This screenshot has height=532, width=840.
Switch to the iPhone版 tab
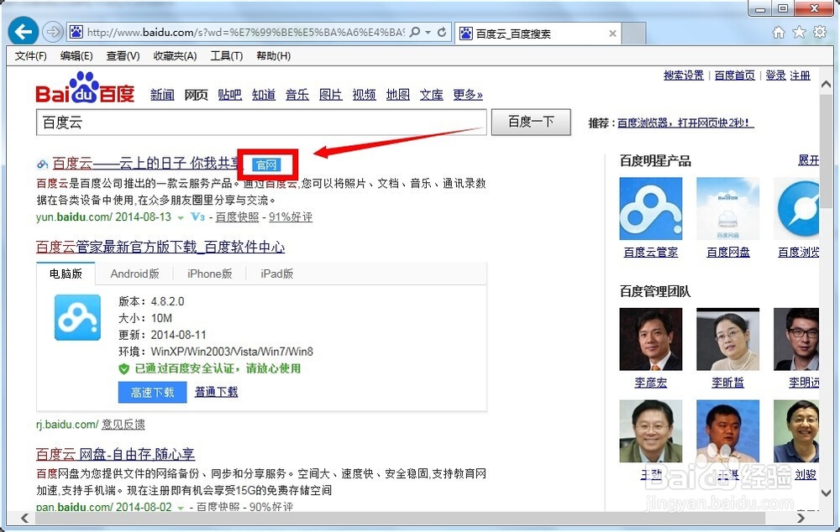[209, 274]
